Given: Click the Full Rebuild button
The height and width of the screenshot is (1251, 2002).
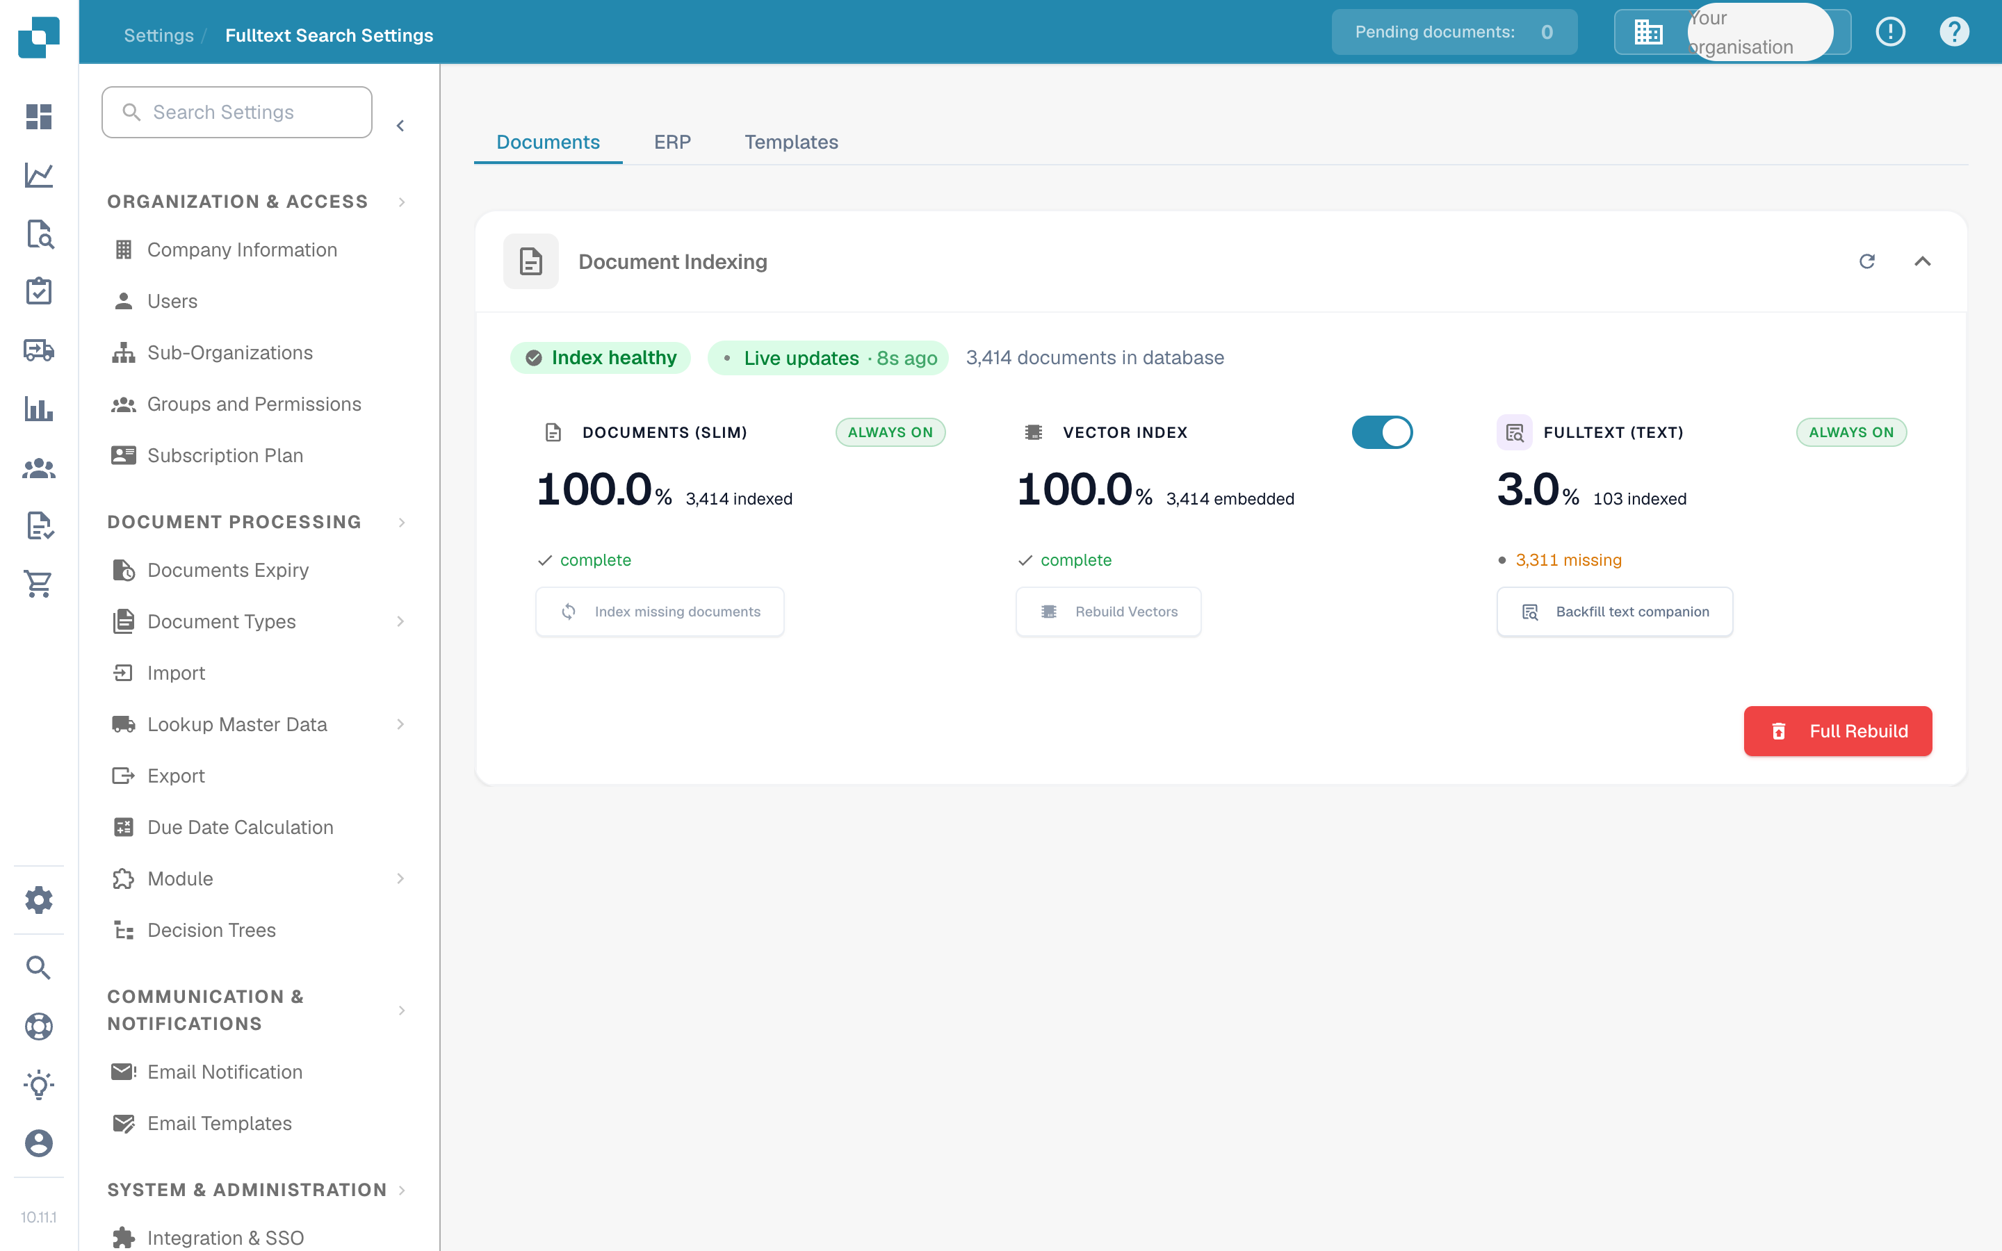Looking at the screenshot, I should coord(1837,730).
